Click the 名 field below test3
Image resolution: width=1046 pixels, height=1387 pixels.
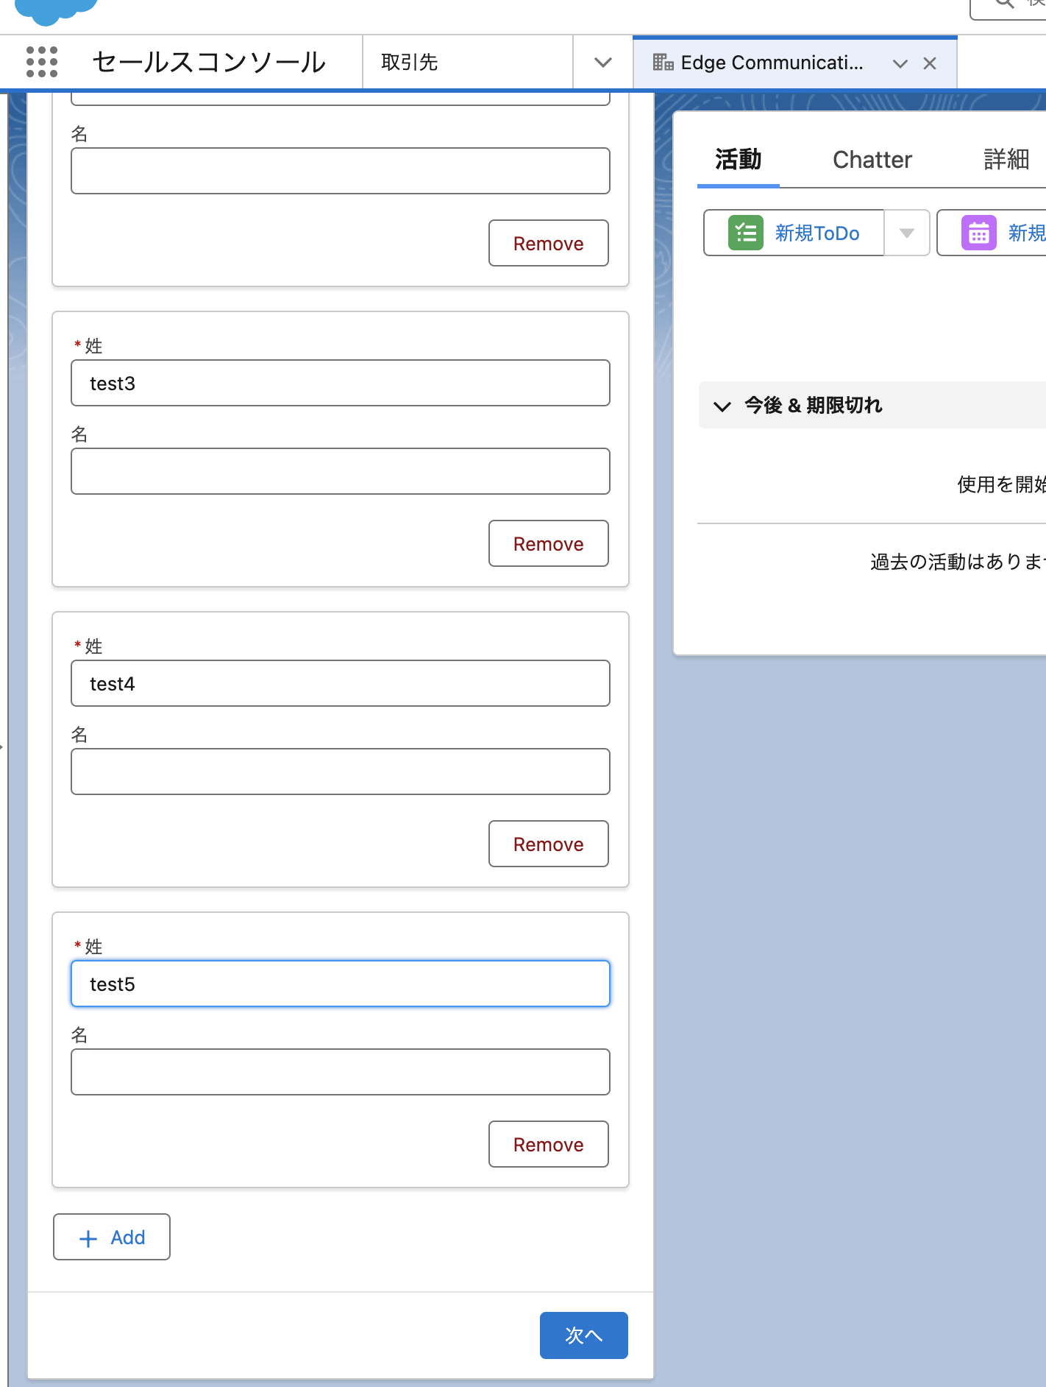pos(341,471)
